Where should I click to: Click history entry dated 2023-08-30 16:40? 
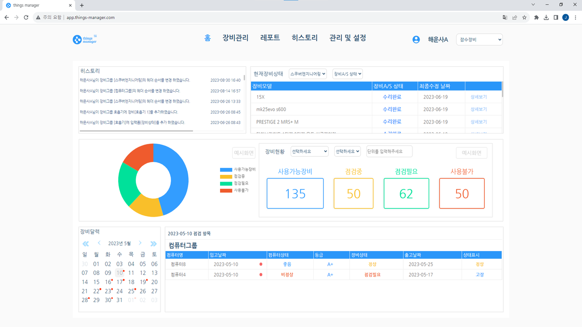(160, 80)
